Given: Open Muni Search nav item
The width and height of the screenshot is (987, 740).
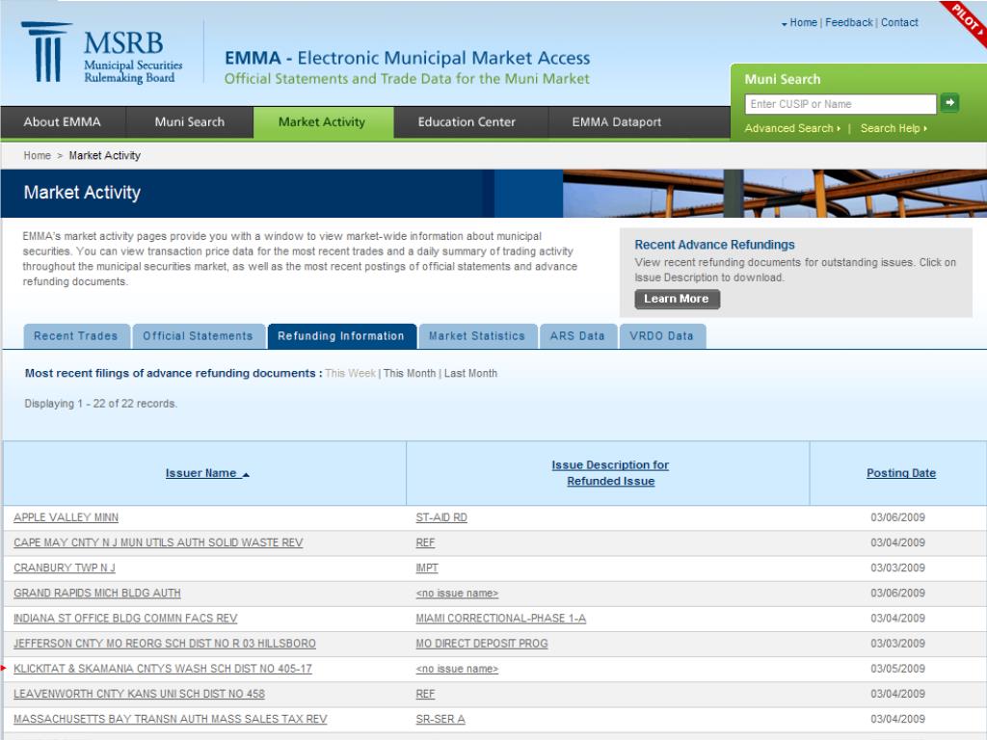Looking at the screenshot, I should click(190, 122).
